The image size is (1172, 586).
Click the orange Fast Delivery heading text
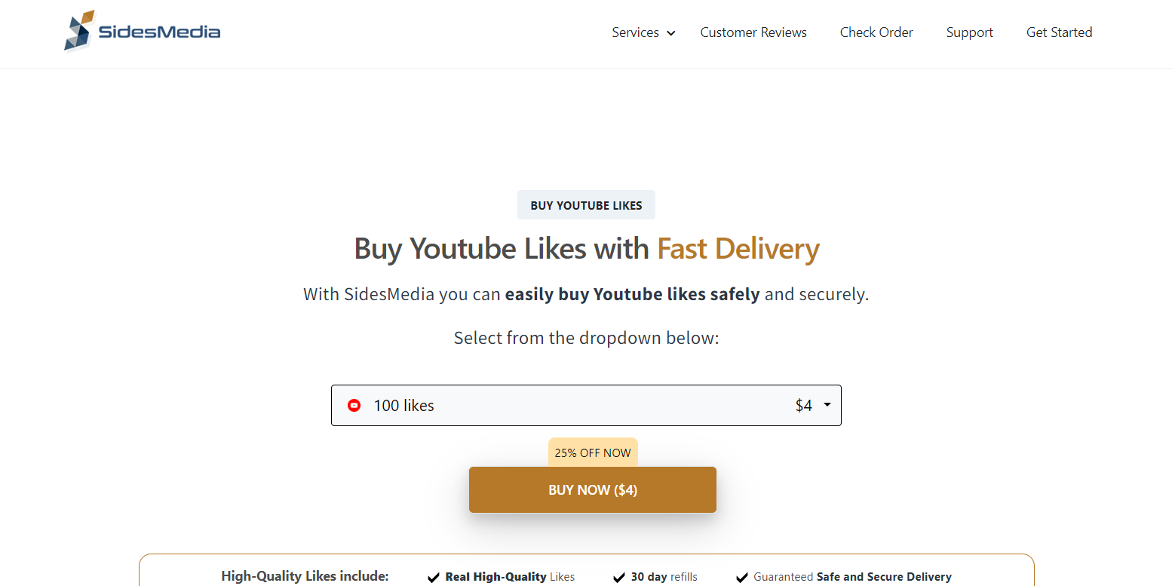coord(738,249)
